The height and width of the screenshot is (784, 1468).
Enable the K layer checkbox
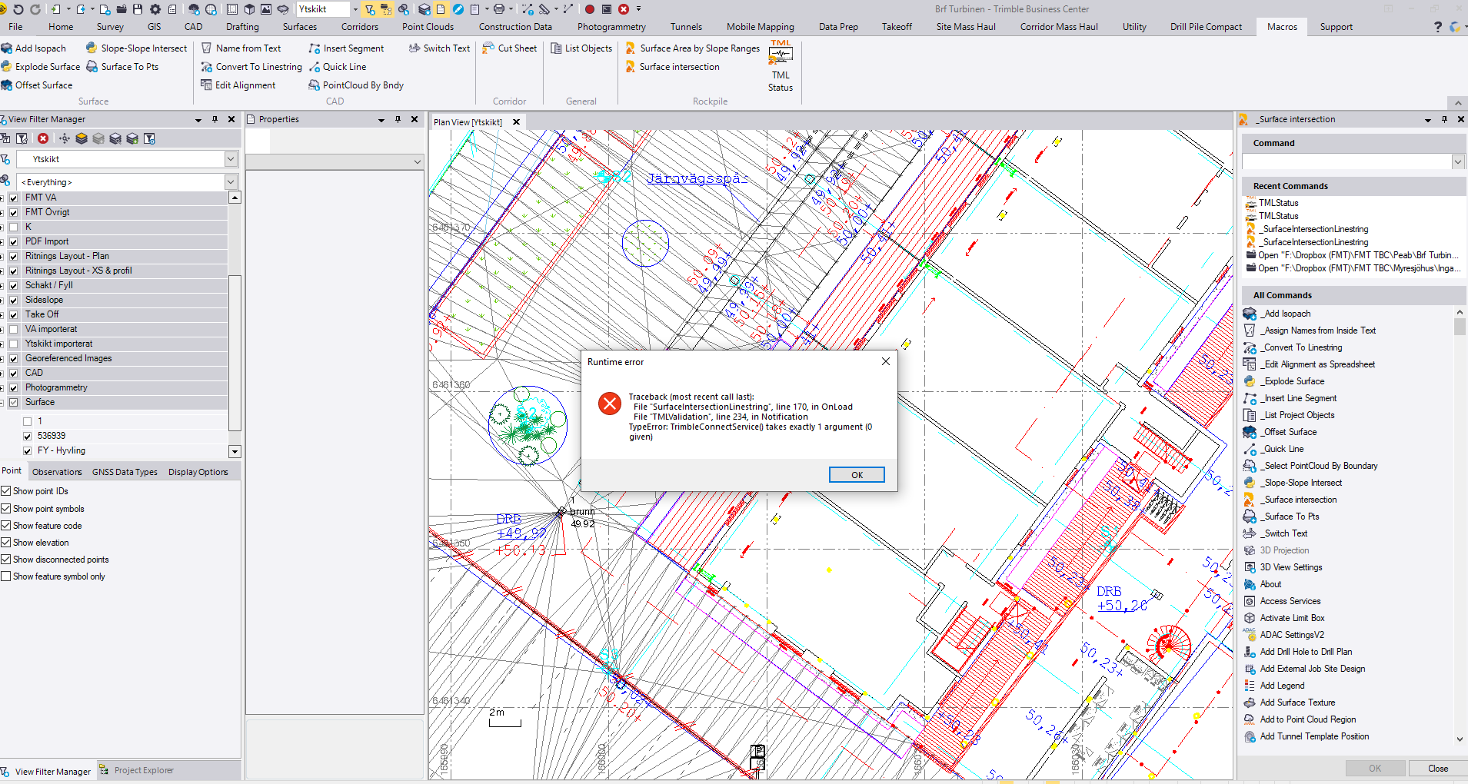[x=13, y=226]
